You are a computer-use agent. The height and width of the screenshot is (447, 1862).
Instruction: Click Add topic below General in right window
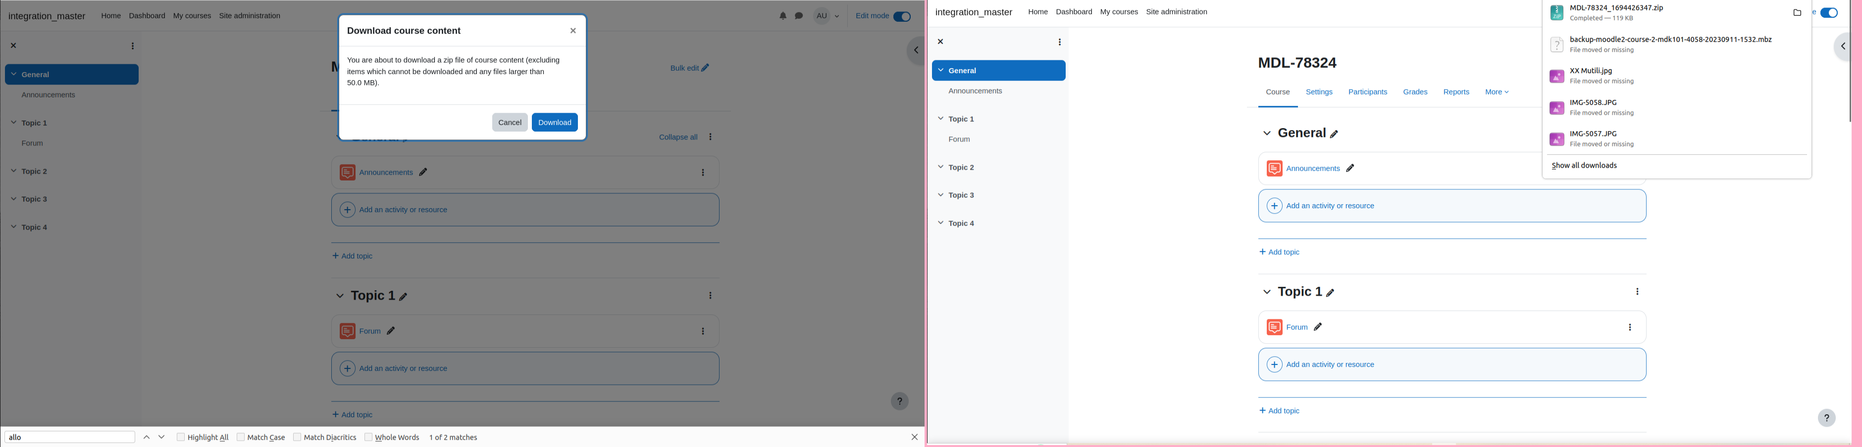pos(1280,253)
